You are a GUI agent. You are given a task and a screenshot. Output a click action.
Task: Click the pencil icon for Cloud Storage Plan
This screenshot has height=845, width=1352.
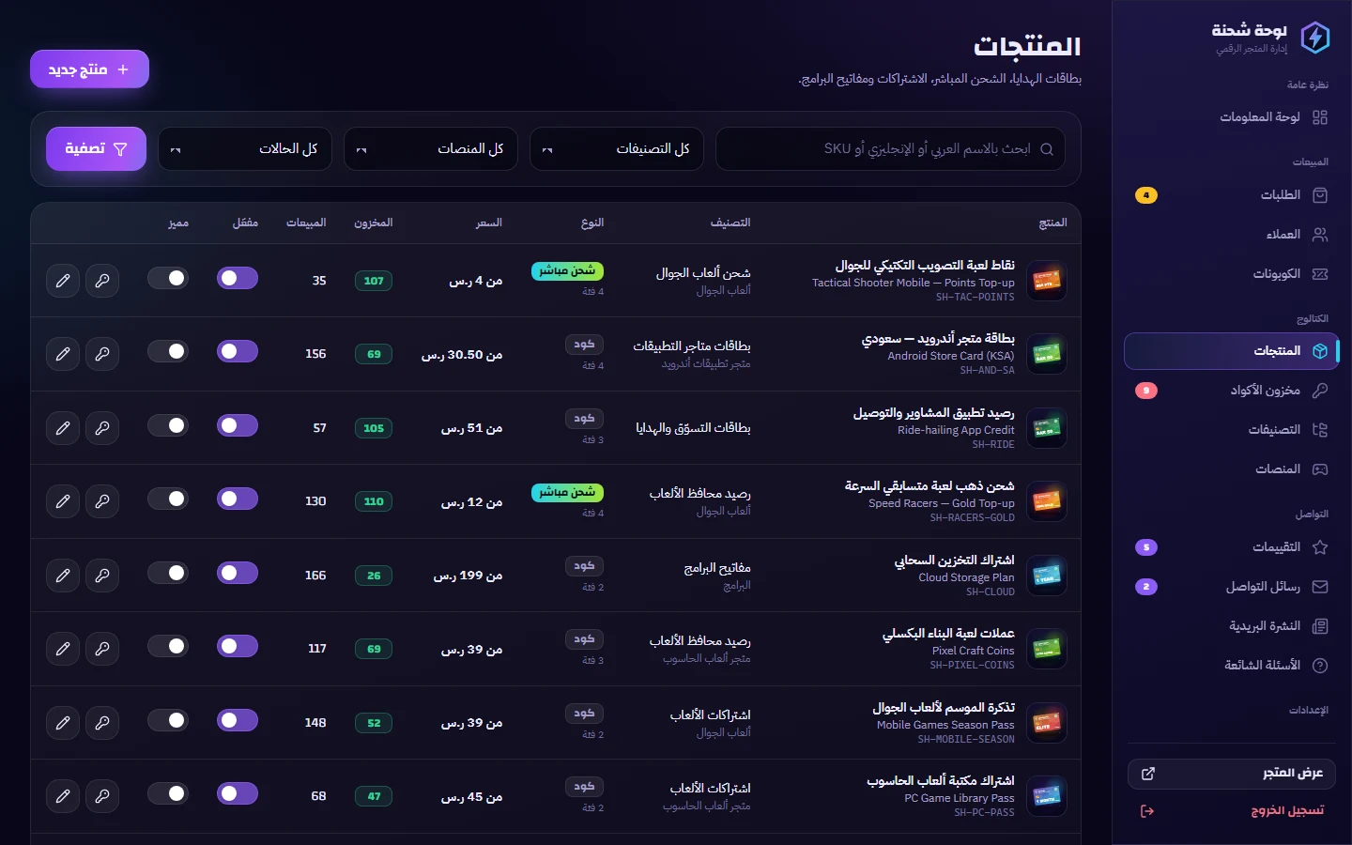(63, 575)
